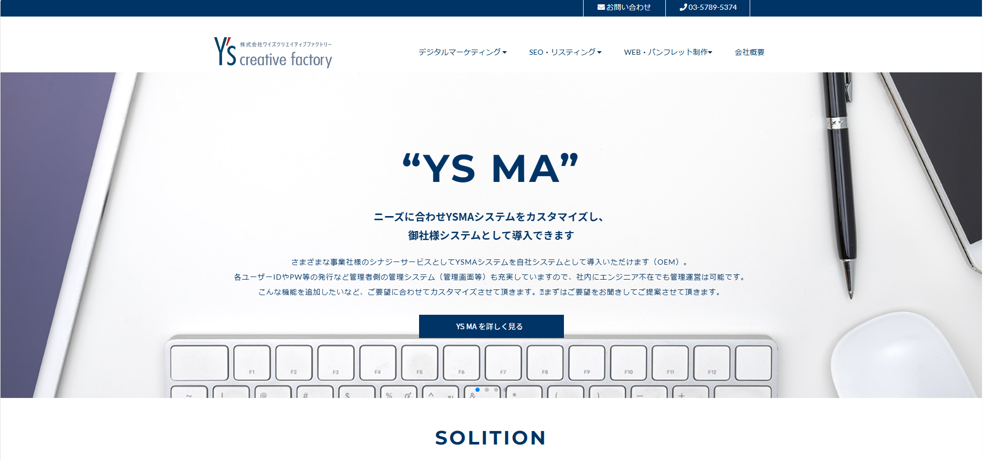The width and height of the screenshot is (983, 460).
Task: Select the first blue carousel dot
Action: [478, 390]
